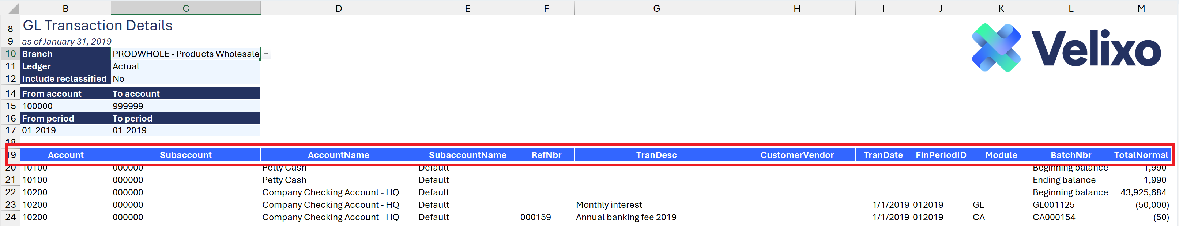Image resolution: width=1179 pixels, height=226 pixels.
Task: Click the TotalNormal column header cell
Action: (1141, 155)
